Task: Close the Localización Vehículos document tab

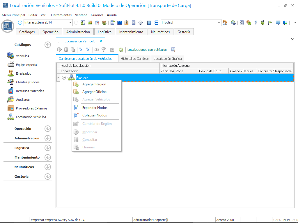Action: pyautogui.click(x=101, y=41)
